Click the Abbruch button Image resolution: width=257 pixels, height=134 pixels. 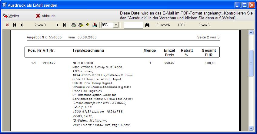click(45, 16)
